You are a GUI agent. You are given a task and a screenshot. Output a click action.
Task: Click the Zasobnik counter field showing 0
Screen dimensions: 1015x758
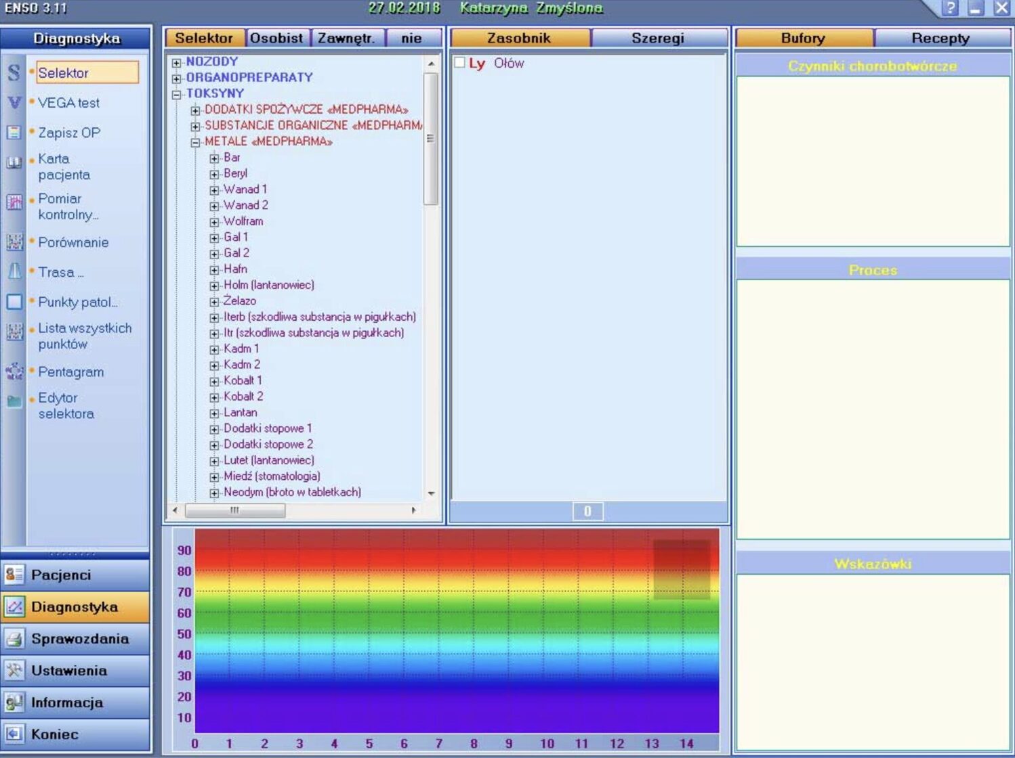(587, 511)
